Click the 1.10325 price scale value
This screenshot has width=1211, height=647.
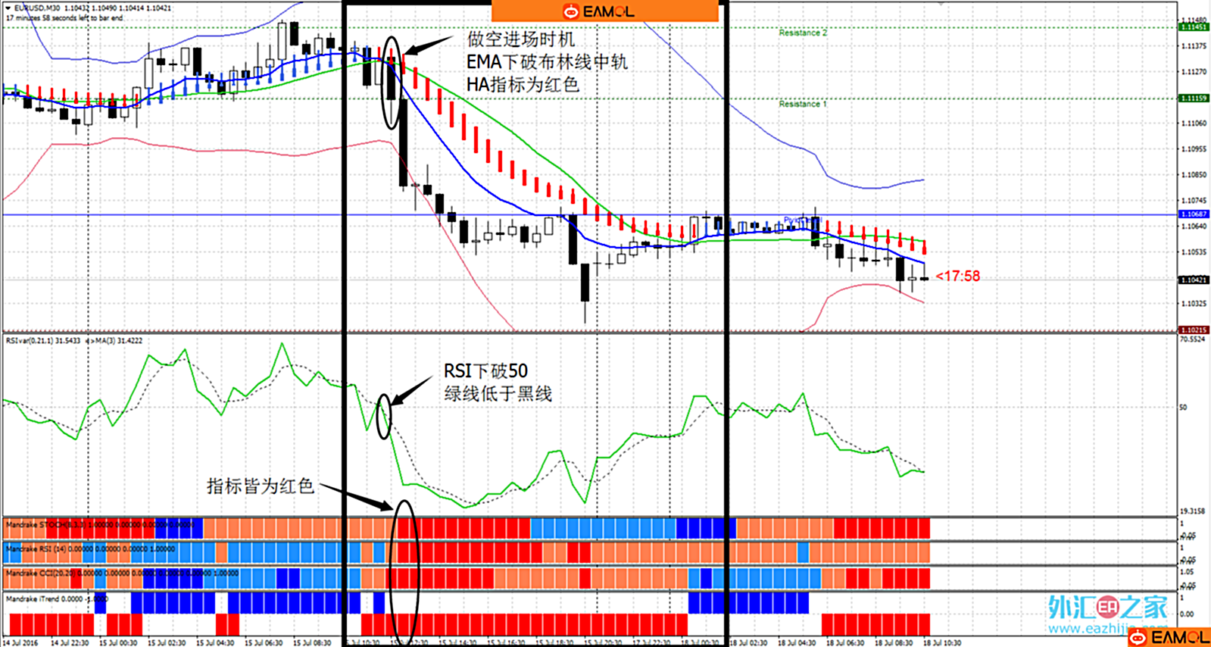1194,304
